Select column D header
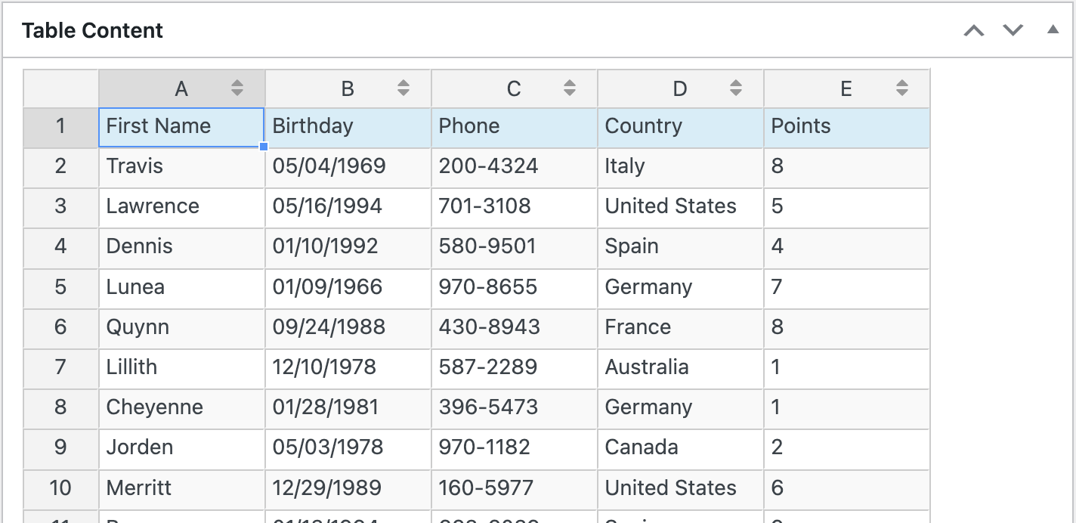This screenshot has width=1076, height=523. [680, 88]
